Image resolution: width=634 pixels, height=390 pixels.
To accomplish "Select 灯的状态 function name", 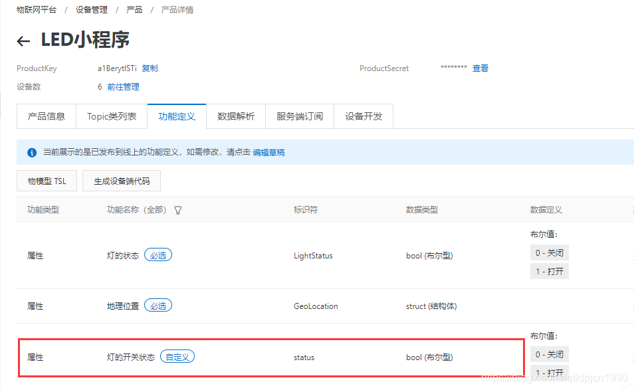I will tap(123, 255).
